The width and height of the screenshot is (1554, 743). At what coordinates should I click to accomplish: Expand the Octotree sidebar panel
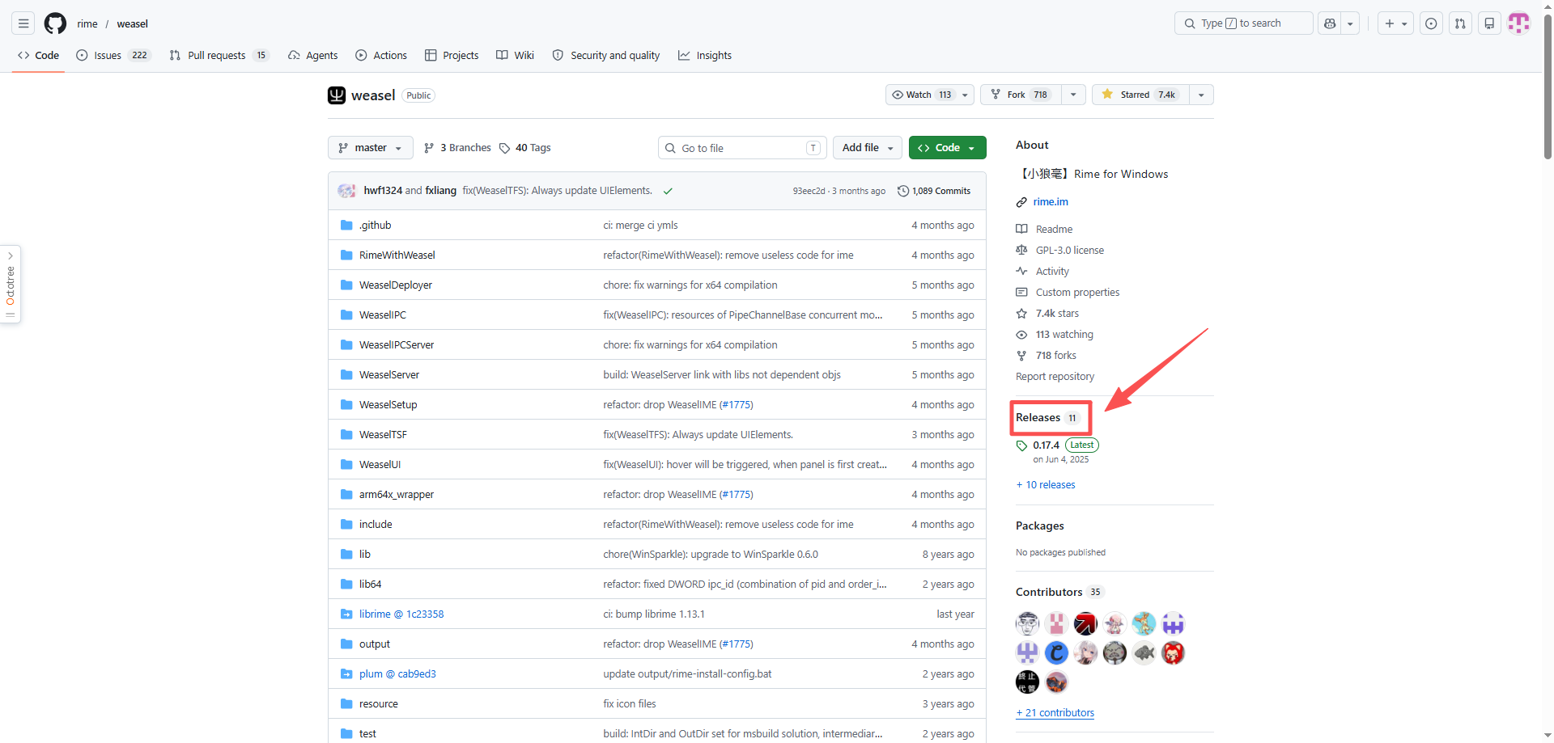point(11,284)
